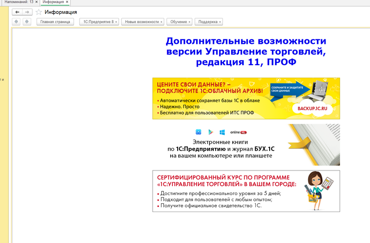Open the 1С:Облачный архив yellow banner

246,98
